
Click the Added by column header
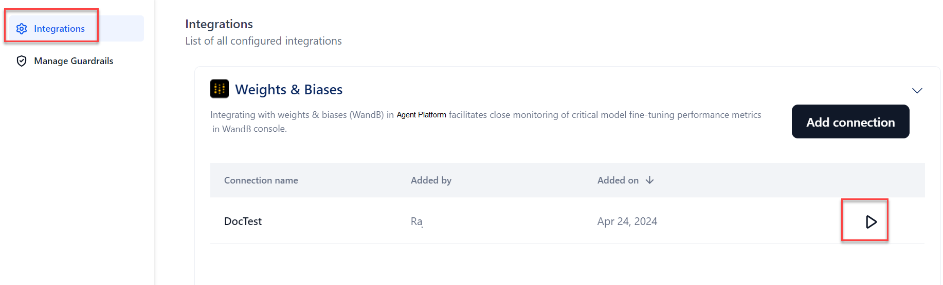431,180
